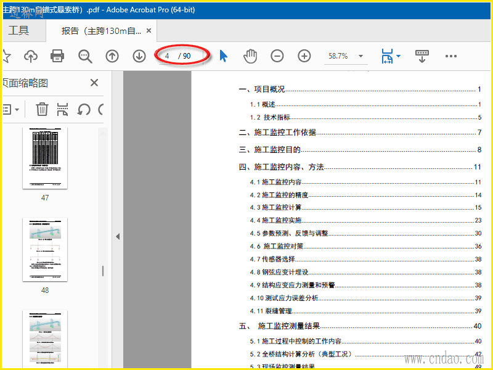The height and width of the screenshot is (370, 493).
Task: Go to previous page arrow
Action: tap(112, 56)
